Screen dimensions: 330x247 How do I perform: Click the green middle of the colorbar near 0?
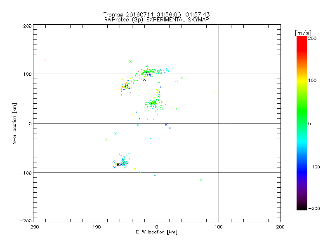tap(302, 123)
